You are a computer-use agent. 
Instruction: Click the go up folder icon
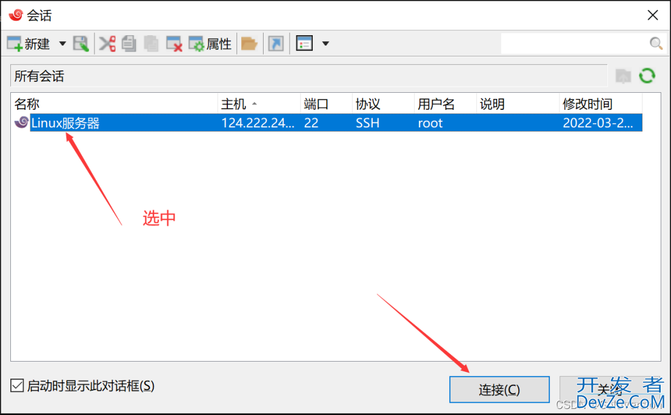tap(624, 76)
